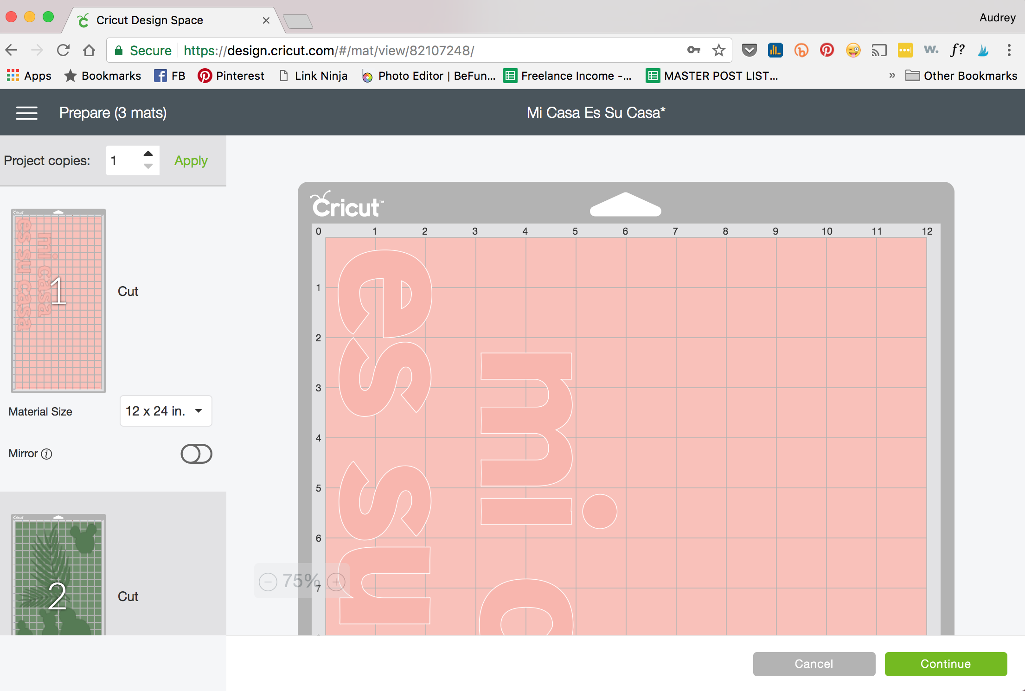Reload the page
This screenshot has height=691, width=1025.
[63, 50]
